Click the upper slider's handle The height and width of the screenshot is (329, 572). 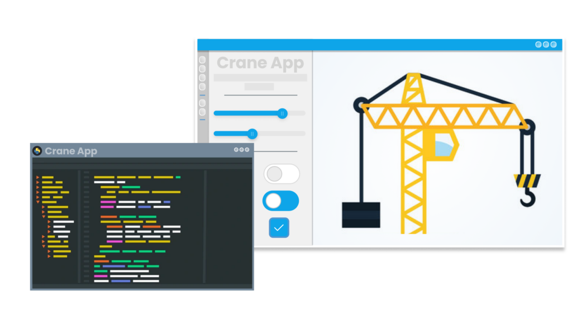click(282, 113)
